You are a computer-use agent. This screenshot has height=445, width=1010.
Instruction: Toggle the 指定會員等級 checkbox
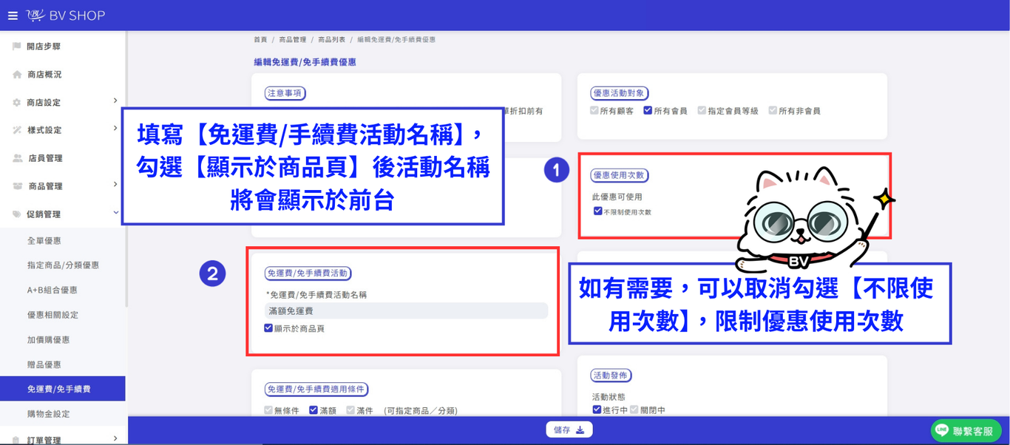click(702, 110)
